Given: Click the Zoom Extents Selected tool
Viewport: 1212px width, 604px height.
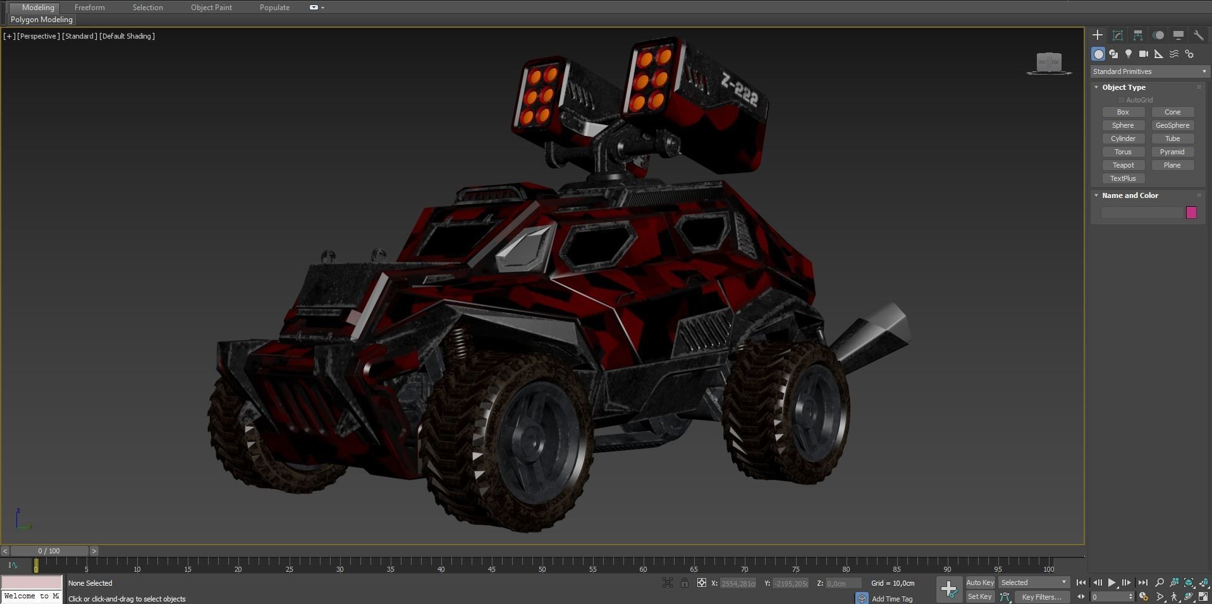Looking at the screenshot, I should [x=1189, y=583].
